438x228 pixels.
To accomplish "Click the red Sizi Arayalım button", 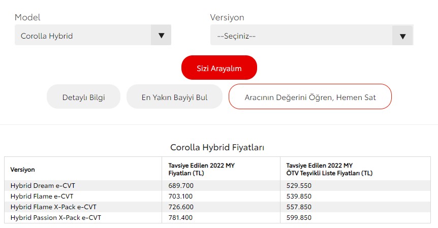I will pyautogui.click(x=219, y=68).
